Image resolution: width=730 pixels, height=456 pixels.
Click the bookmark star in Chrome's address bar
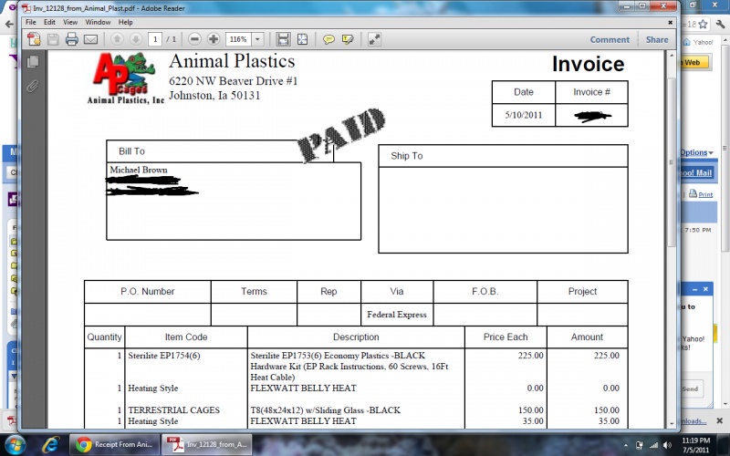pos(703,25)
